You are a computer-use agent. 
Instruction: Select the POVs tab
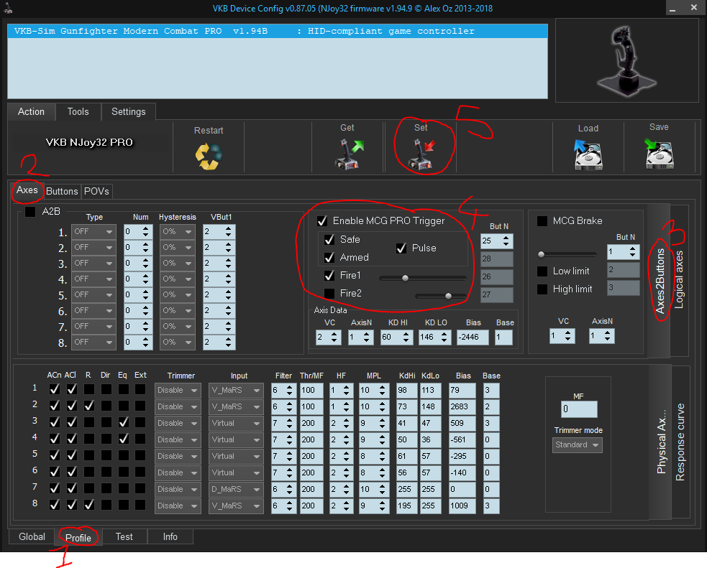point(96,191)
